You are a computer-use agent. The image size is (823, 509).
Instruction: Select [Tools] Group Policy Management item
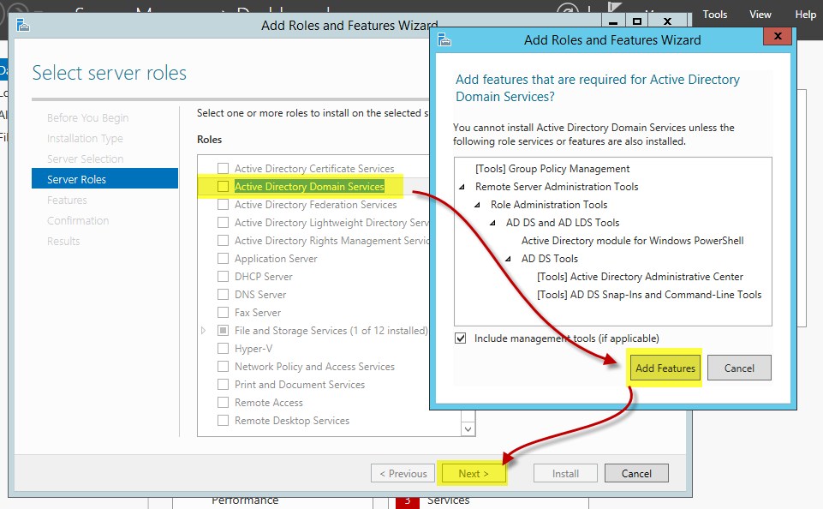coord(552,169)
